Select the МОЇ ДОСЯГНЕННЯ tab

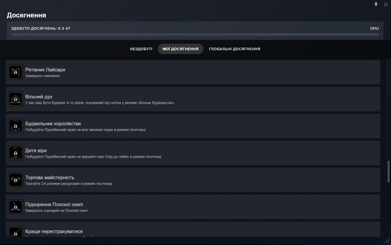(180, 49)
